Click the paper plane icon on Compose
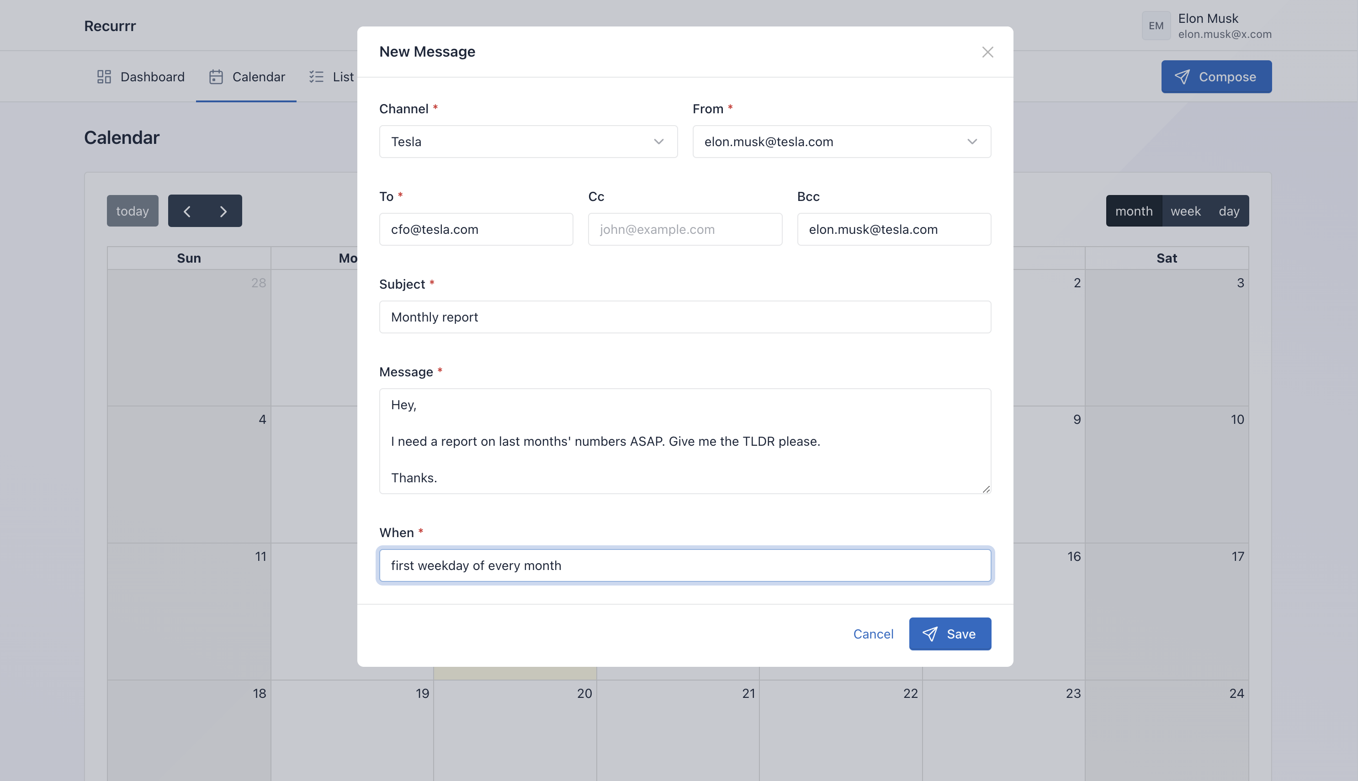 point(1182,77)
